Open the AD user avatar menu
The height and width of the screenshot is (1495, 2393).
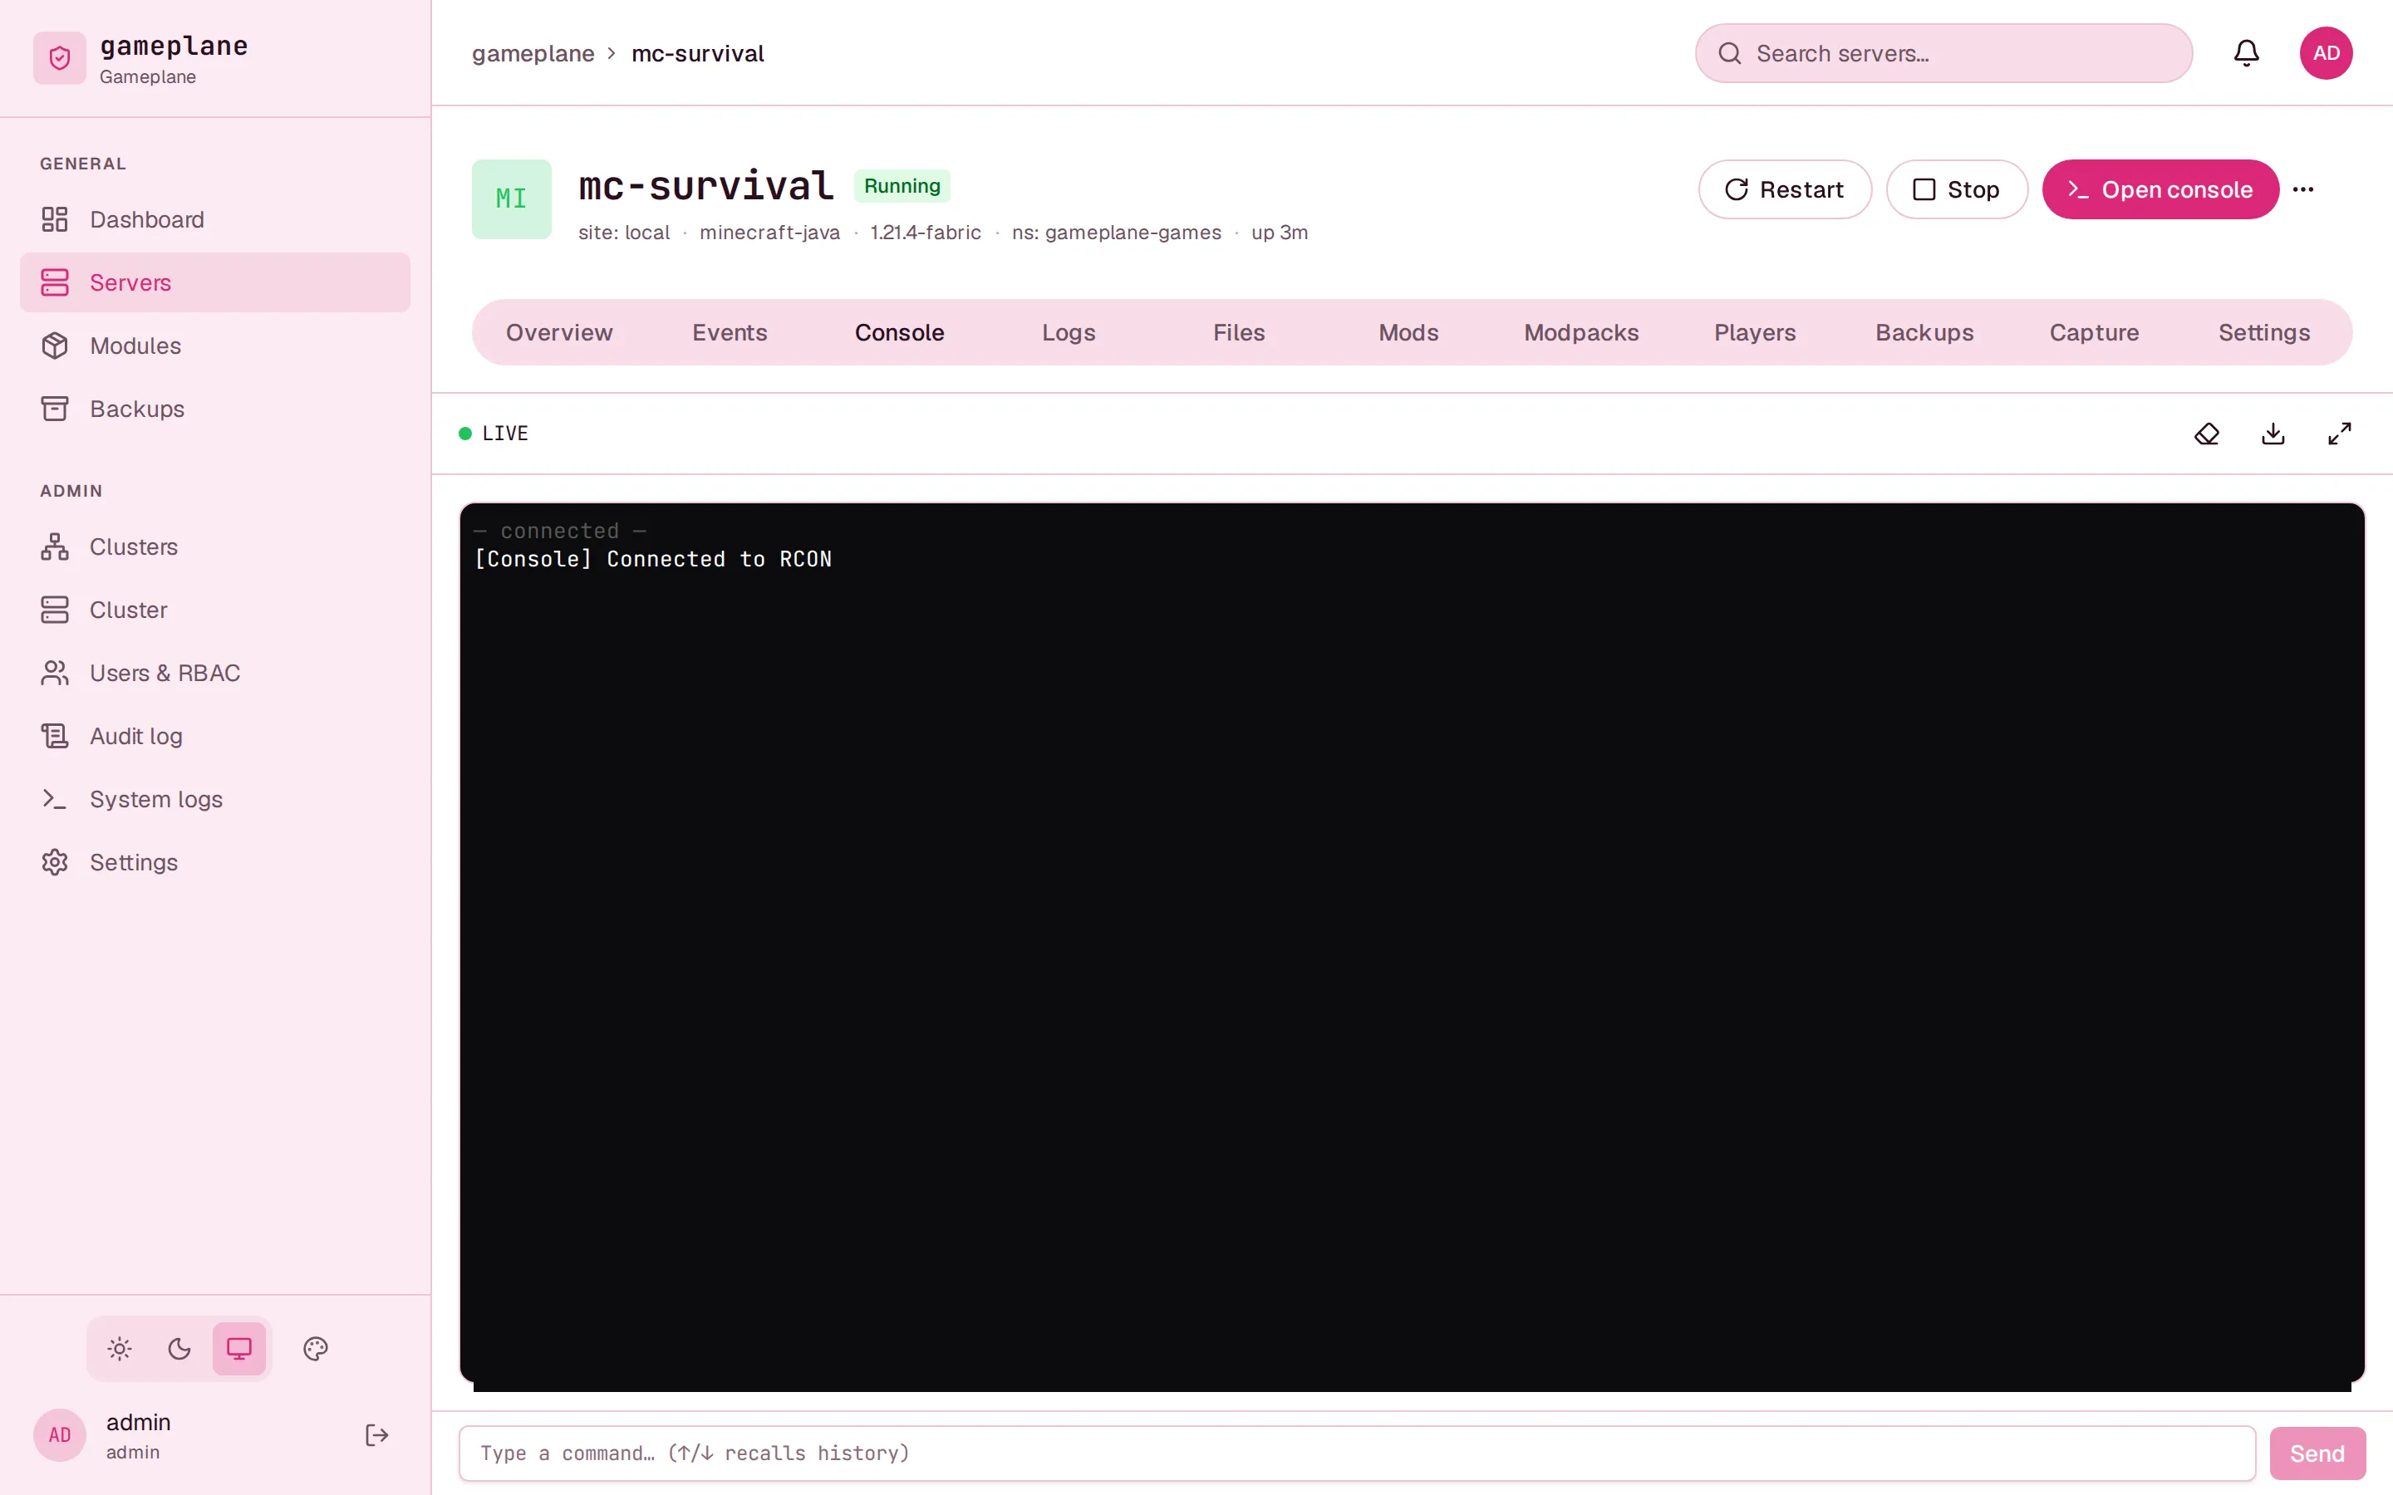(x=2326, y=53)
